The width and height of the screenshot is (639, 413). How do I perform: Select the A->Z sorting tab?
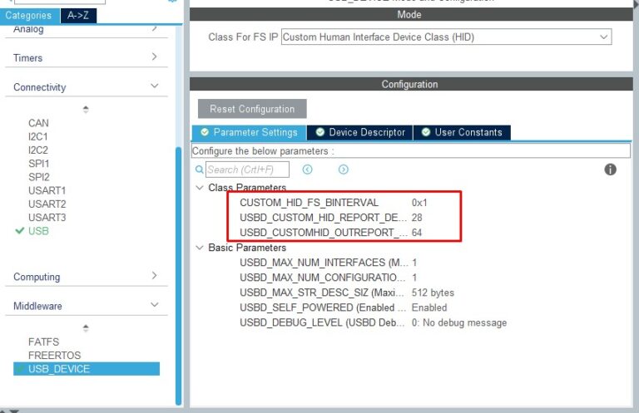tap(76, 15)
